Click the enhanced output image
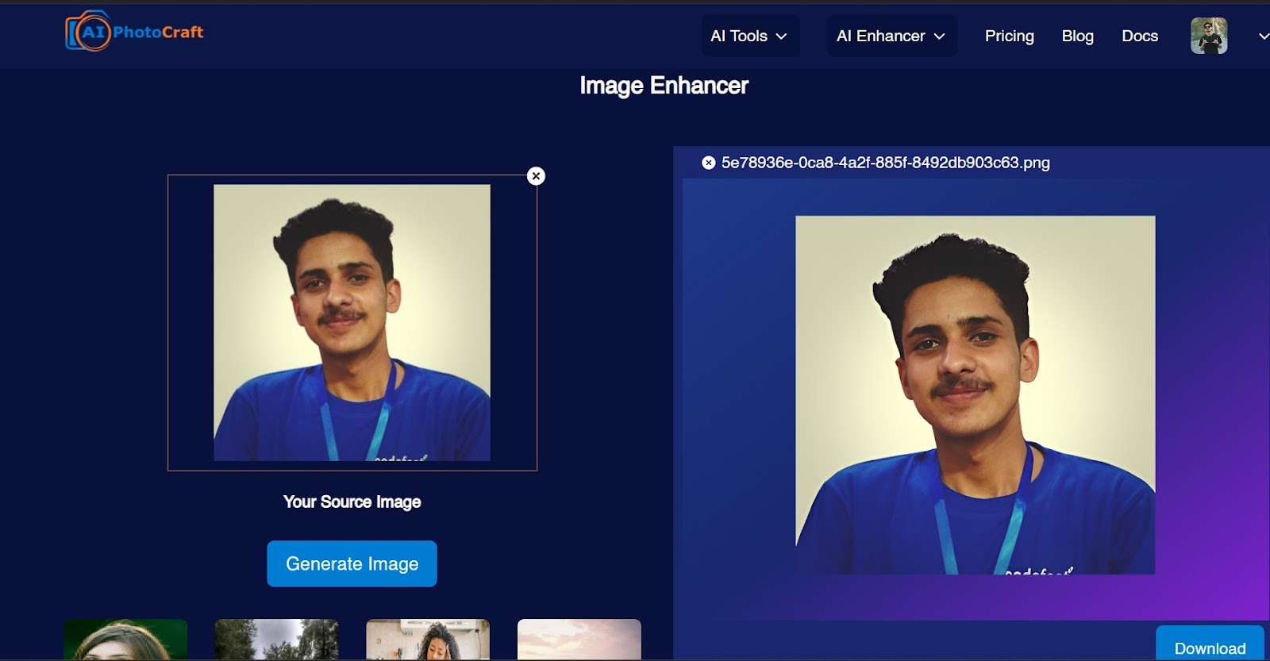 point(976,395)
